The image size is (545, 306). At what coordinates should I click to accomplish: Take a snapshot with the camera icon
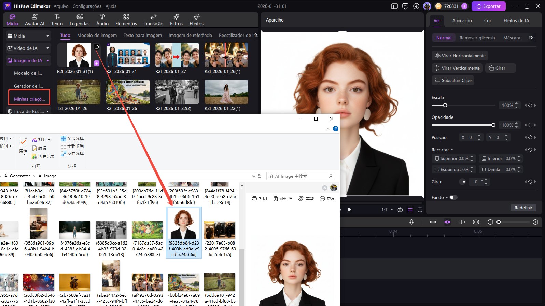click(x=400, y=210)
